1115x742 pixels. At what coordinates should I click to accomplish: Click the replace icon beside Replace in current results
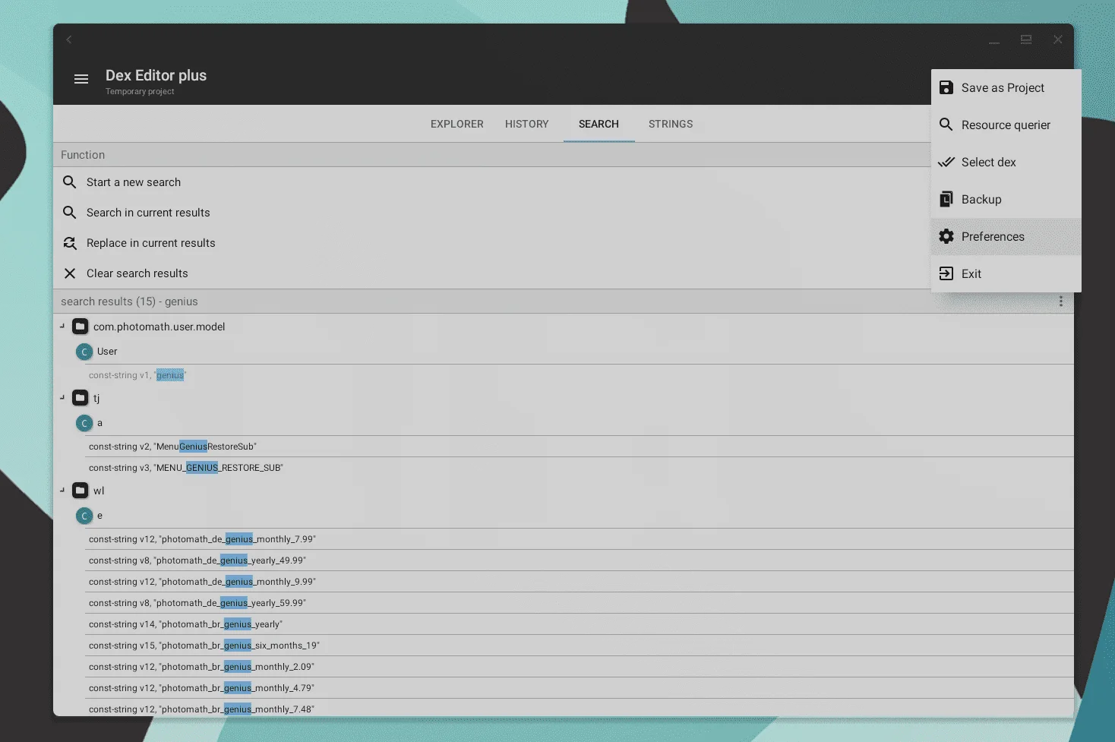(x=70, y=243)
